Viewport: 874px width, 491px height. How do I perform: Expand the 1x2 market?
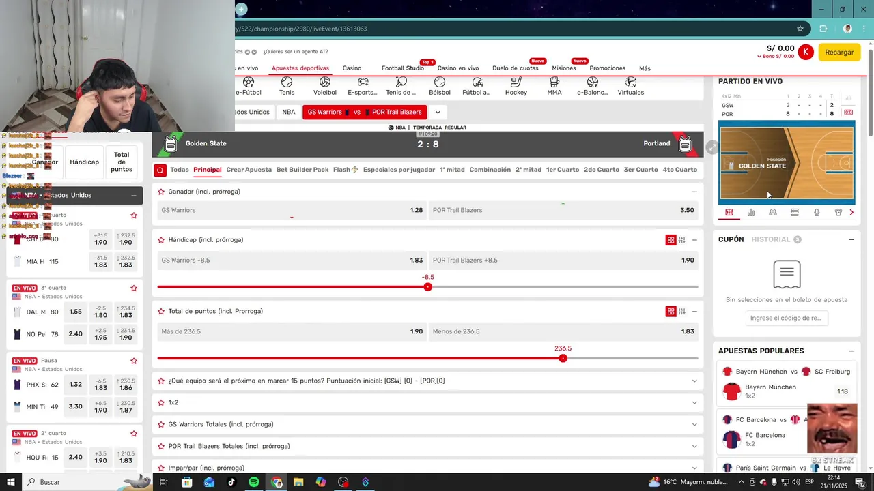(694, 402)
